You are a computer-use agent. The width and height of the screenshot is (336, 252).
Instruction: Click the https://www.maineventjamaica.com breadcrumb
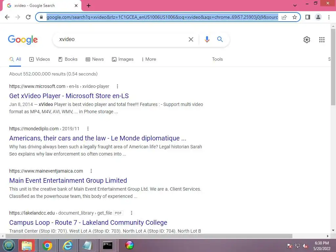46,171
